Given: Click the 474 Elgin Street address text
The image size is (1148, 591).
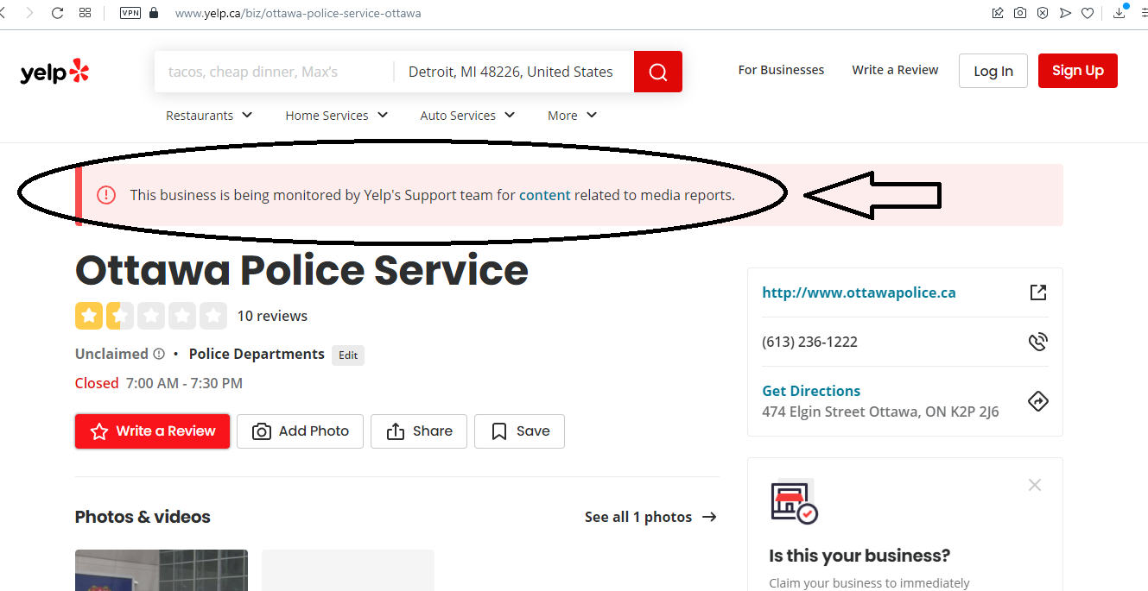Looking at the screenshot, I should 880,412.
